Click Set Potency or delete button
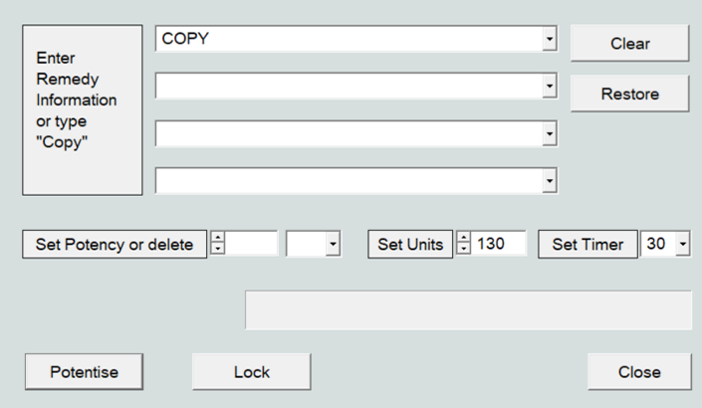The height and width of the screenshot is (408, 702). 115,244
